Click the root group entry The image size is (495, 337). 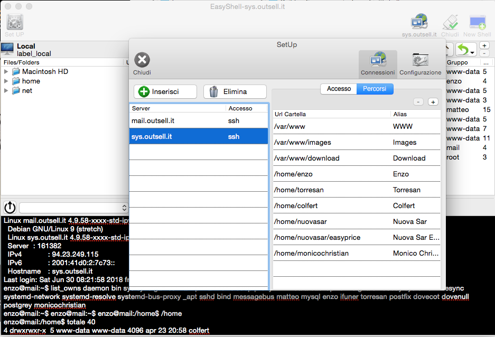[x=453, y=157]
